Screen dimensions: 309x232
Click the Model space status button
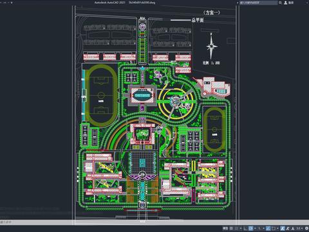[225, 228]
